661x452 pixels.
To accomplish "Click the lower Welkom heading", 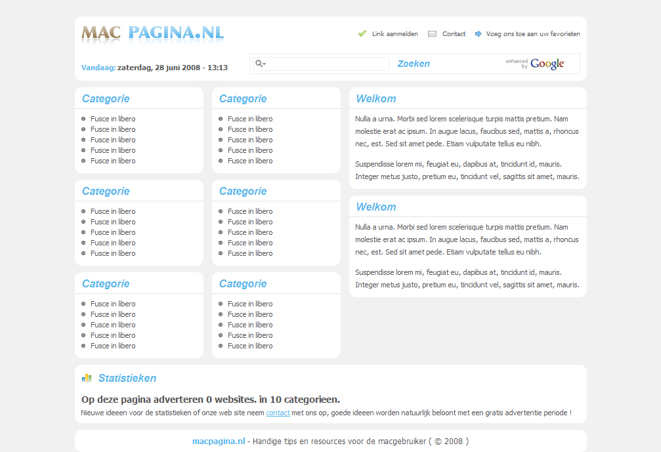I will 376,207.
